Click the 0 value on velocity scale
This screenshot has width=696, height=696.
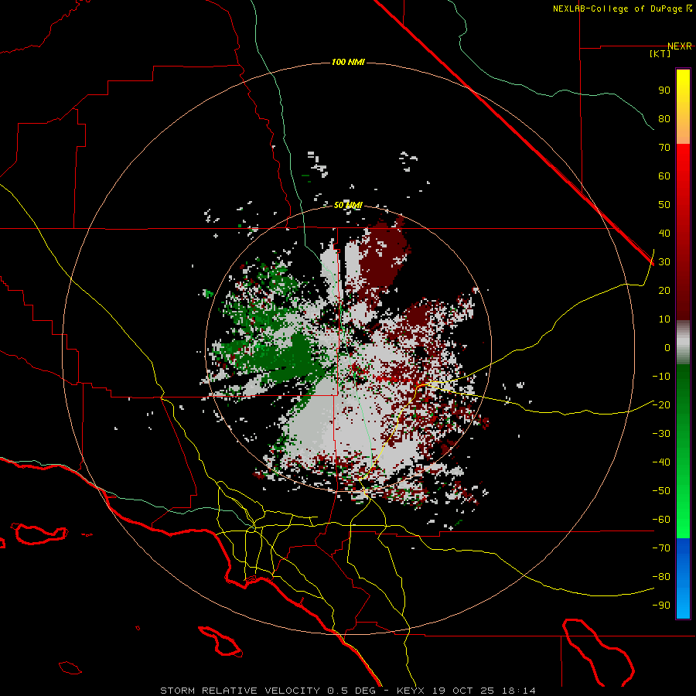point(667,348)
